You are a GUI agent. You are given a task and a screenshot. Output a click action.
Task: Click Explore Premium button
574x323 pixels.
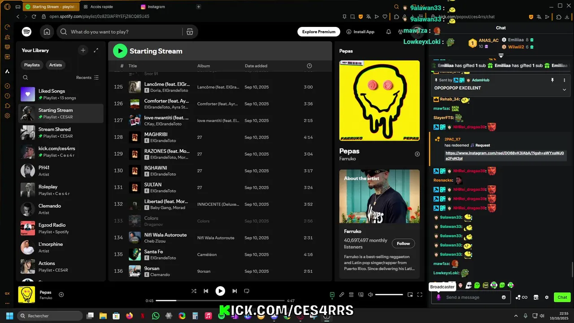[319, 32]
